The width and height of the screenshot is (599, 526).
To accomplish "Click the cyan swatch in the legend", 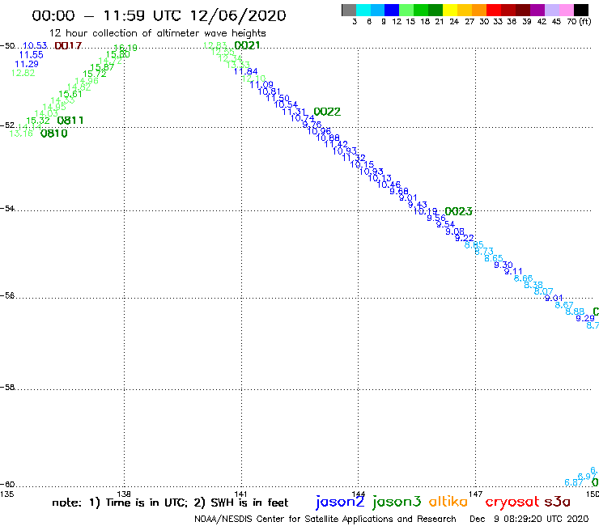I will (363, 10).
